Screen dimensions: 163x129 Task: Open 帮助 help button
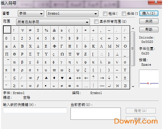(x=149, y=29)
